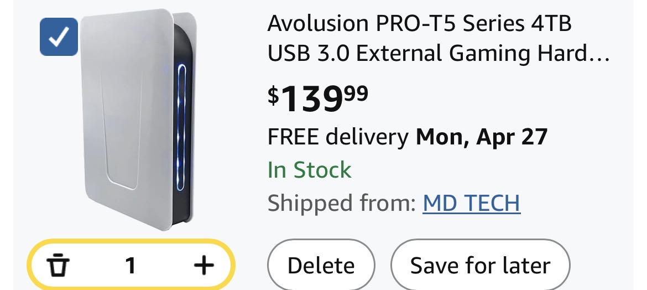Click the Save for later button
647x290 pixels.
point(480,266)
